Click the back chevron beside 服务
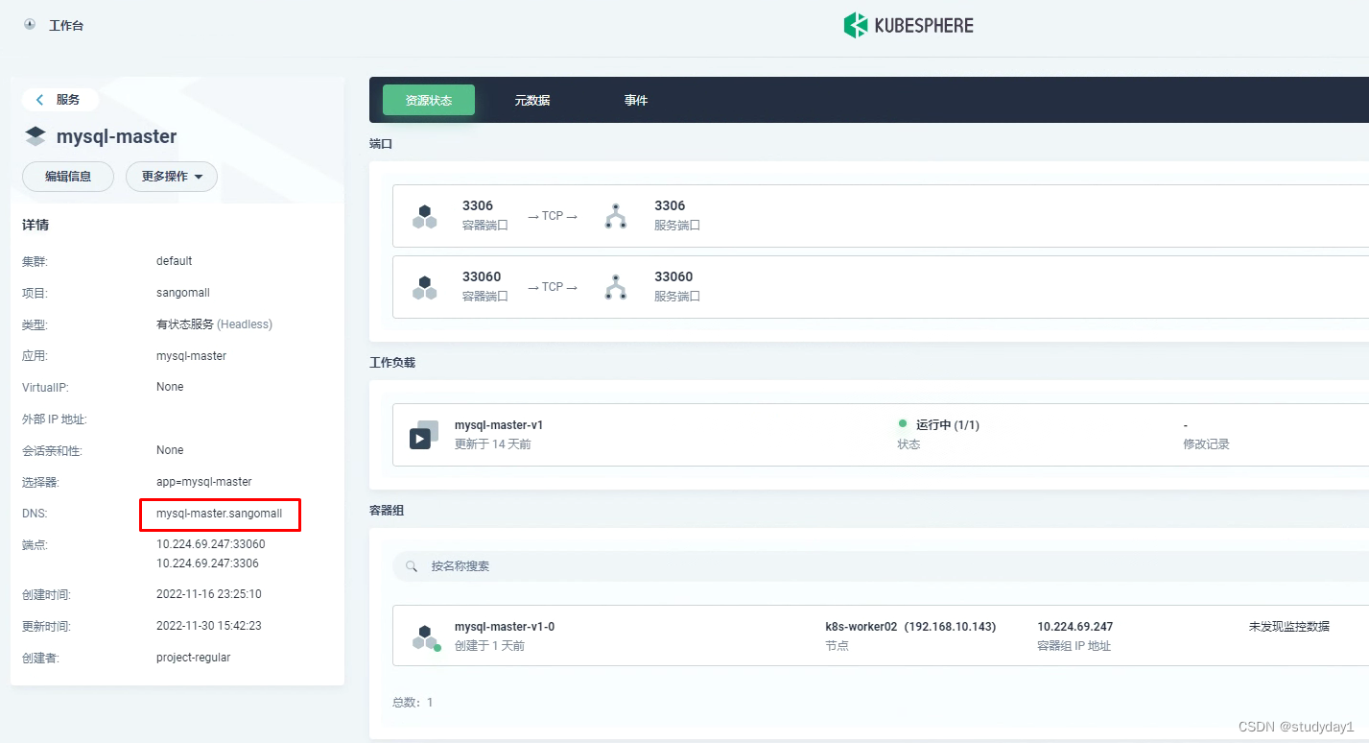 point(40,100)
